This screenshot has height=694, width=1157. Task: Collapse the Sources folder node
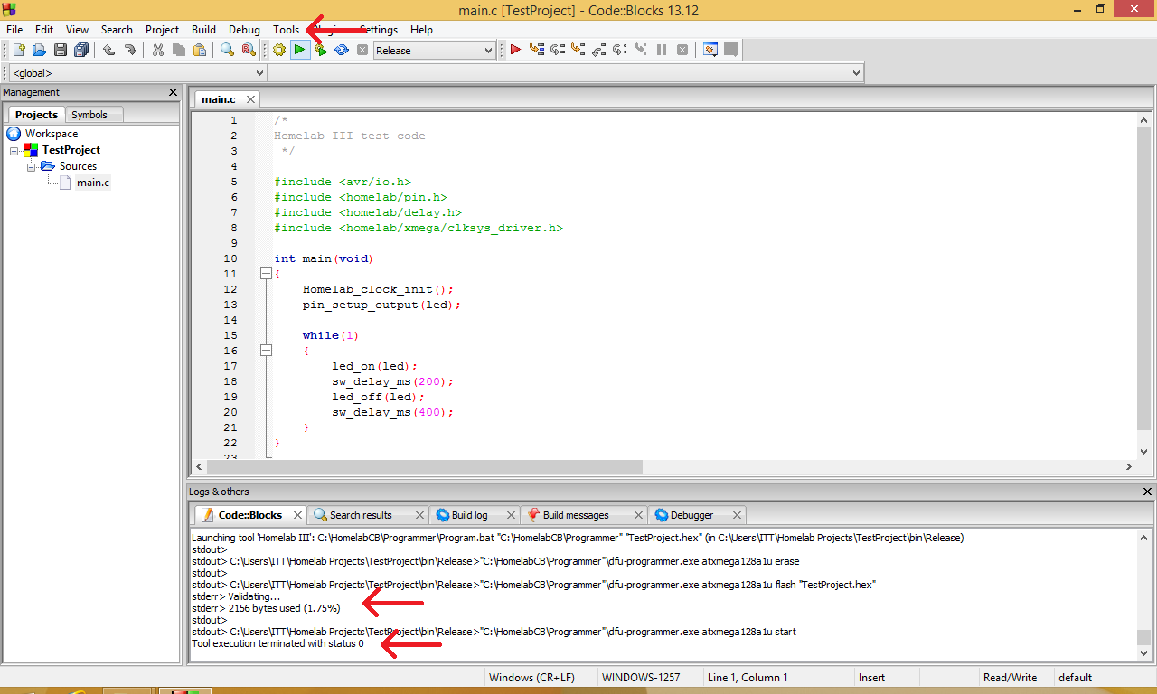click(x=32, y=166)
